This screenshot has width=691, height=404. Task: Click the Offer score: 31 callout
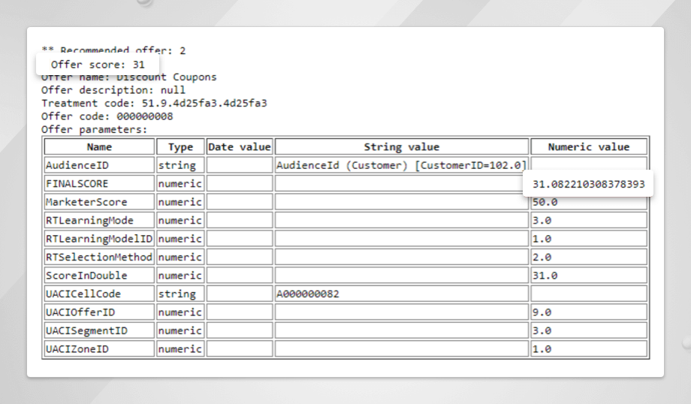[x=98, y=65]
